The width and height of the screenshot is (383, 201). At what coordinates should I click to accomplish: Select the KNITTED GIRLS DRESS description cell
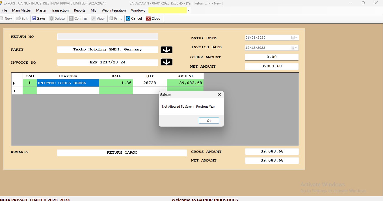pos(68,83)
